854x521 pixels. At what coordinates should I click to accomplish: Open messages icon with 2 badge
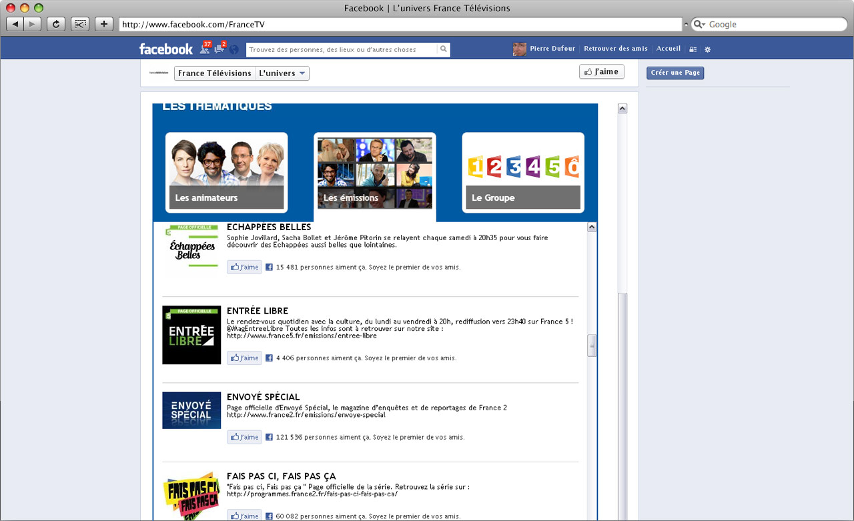point(220,48)
